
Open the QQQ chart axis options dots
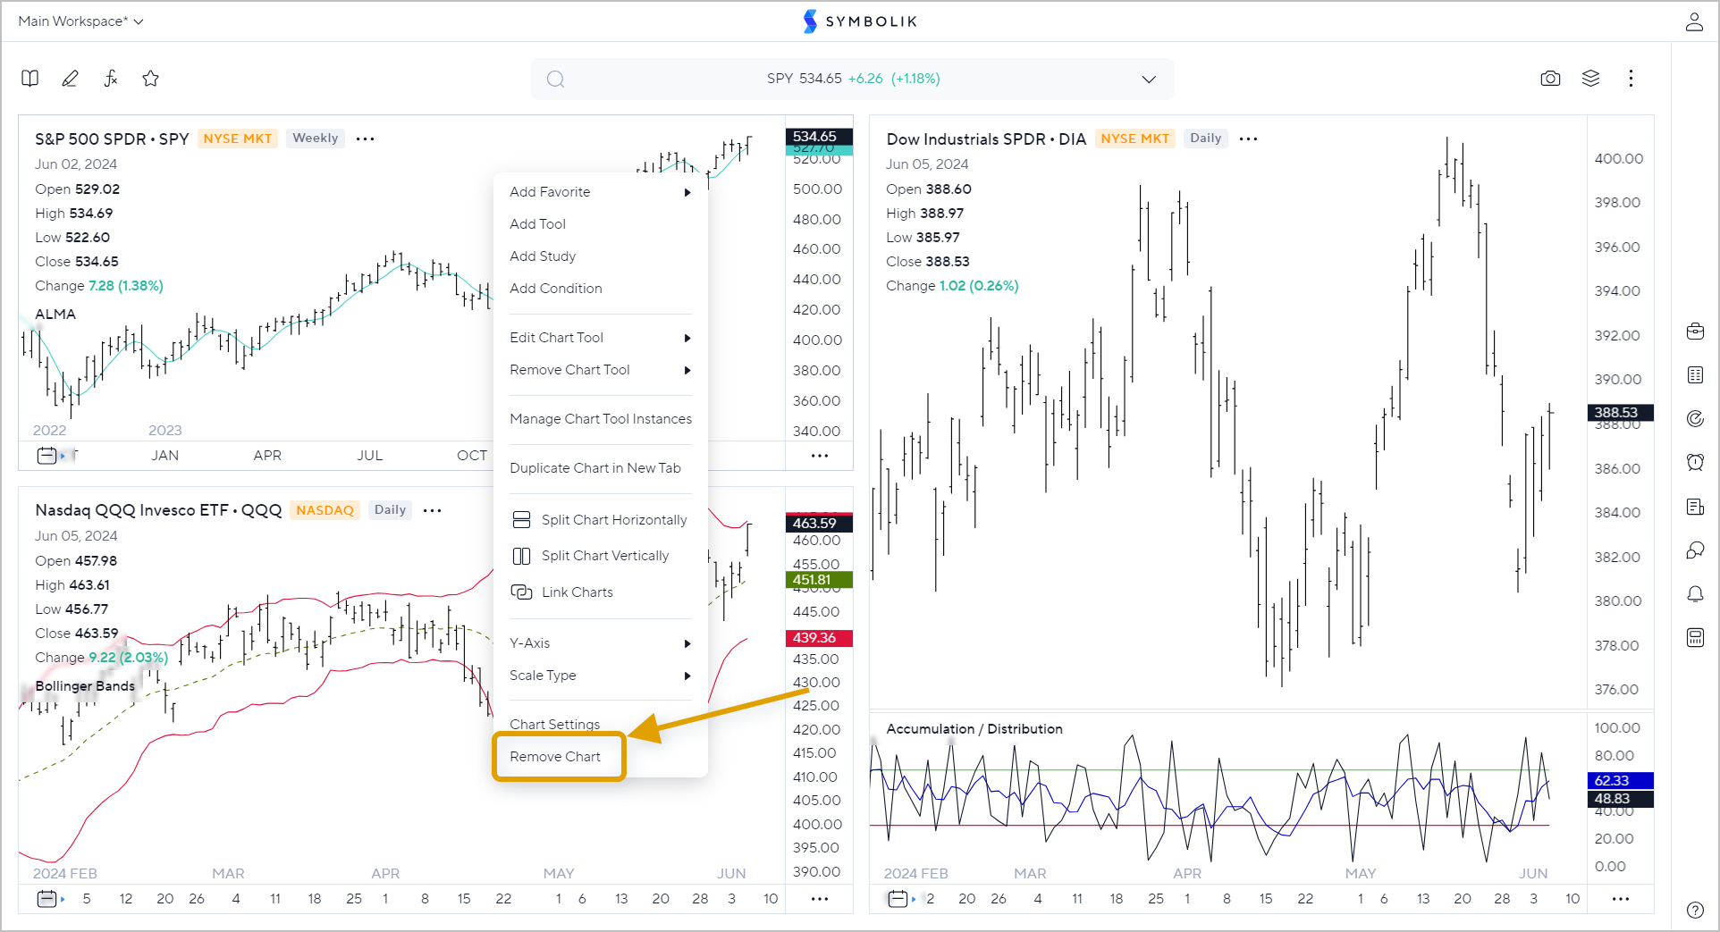[819, 899]
